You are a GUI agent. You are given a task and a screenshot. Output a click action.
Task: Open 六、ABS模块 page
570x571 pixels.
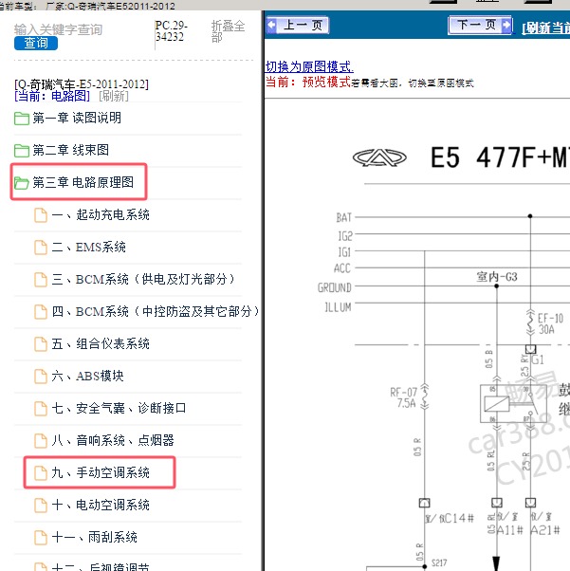(87, 376)
